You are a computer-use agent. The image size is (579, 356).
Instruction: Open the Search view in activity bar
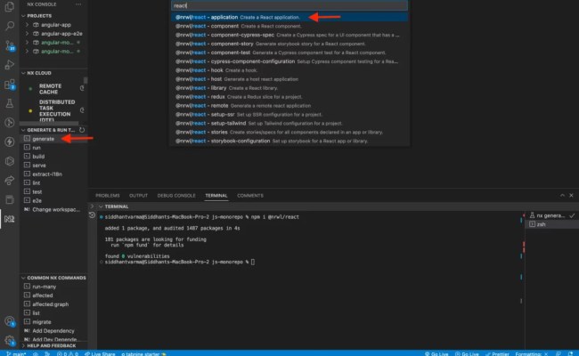10,26
